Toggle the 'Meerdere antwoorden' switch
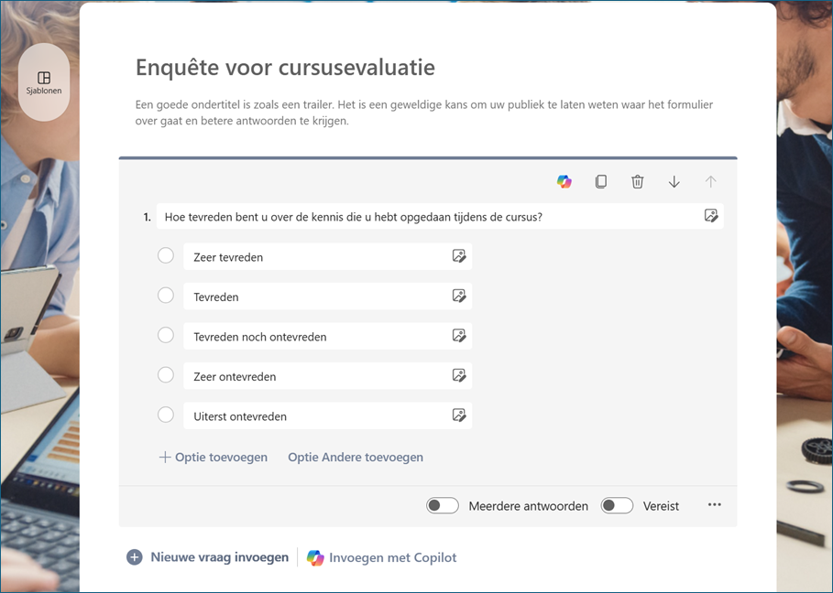Image resolution: width=833 pixels, height=593 pixels. coord(442,505)
